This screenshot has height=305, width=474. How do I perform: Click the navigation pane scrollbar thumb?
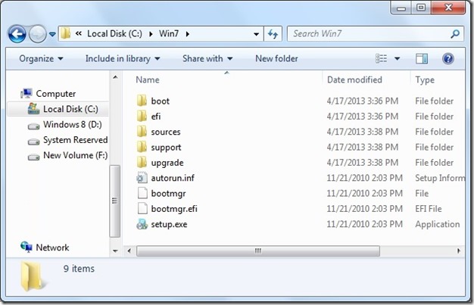[x=115, y=201]
